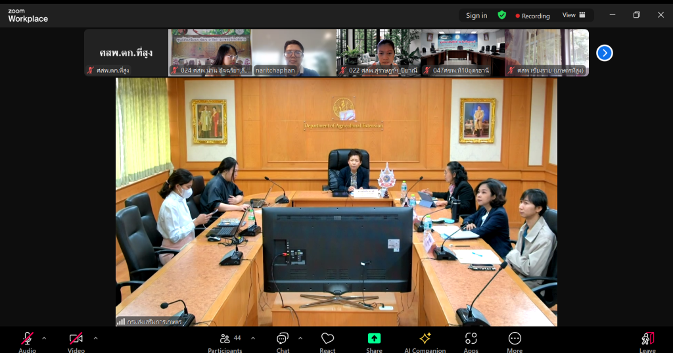Show next participants with the blue arrow

(604, 53)
